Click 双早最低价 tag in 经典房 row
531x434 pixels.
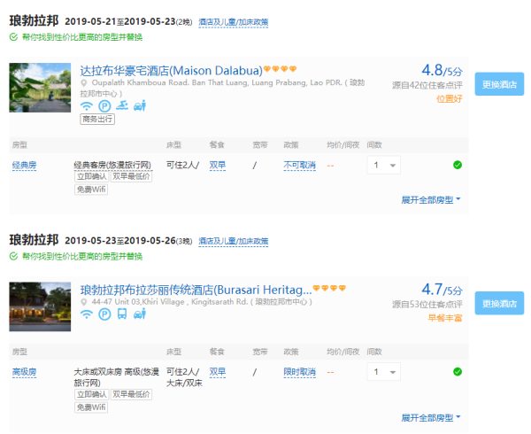pyautogui.click(x=131, y=176)
